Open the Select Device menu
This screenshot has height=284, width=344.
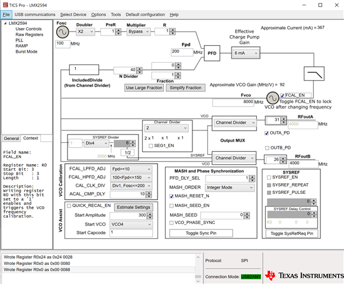click(73, 14)
